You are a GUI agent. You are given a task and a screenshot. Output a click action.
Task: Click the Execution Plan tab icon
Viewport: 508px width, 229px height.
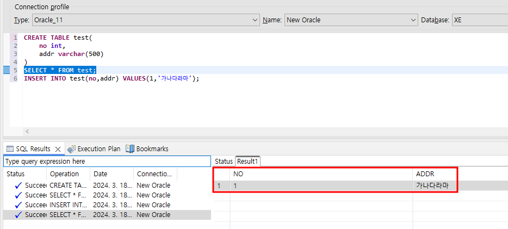coord(72,149)
